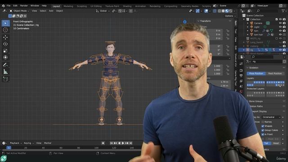The width and height of the screenshot is (288, 162).
Task: Open the View Layer properties tab icon
Action: point(241,81)
